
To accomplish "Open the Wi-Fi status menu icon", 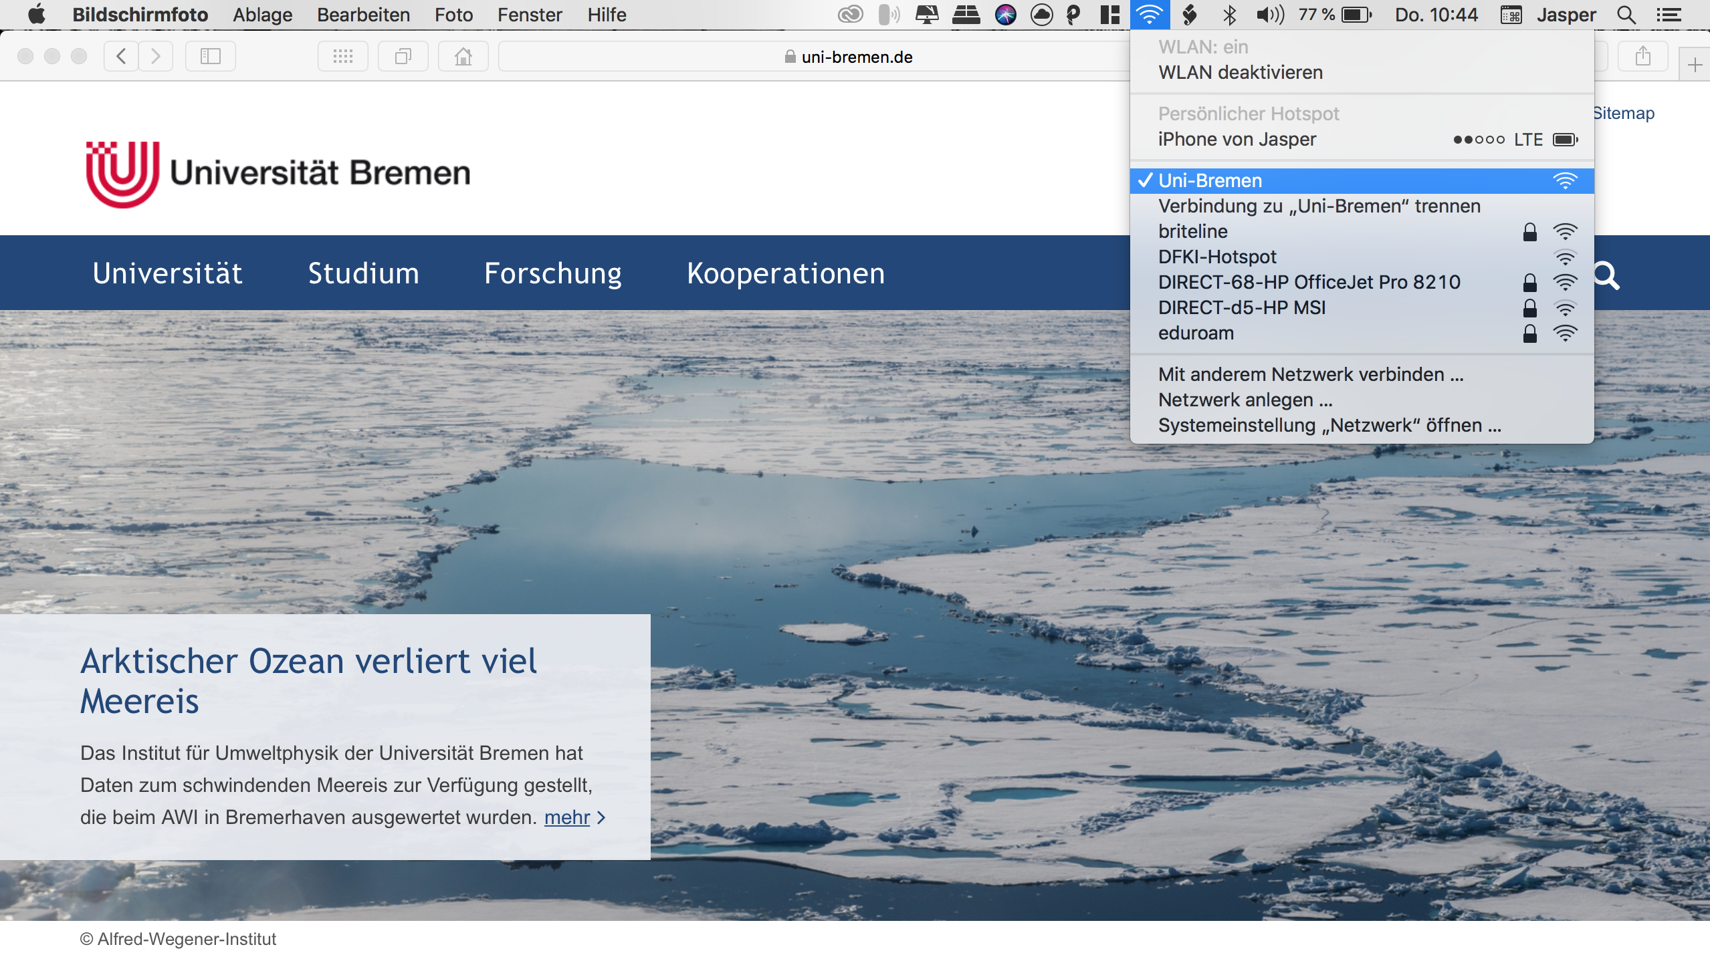I will tap(1150, 15).
